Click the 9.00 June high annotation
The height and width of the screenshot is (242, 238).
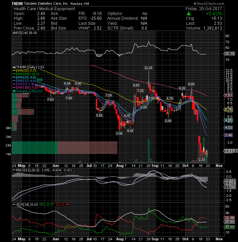[x=78, y=84]
